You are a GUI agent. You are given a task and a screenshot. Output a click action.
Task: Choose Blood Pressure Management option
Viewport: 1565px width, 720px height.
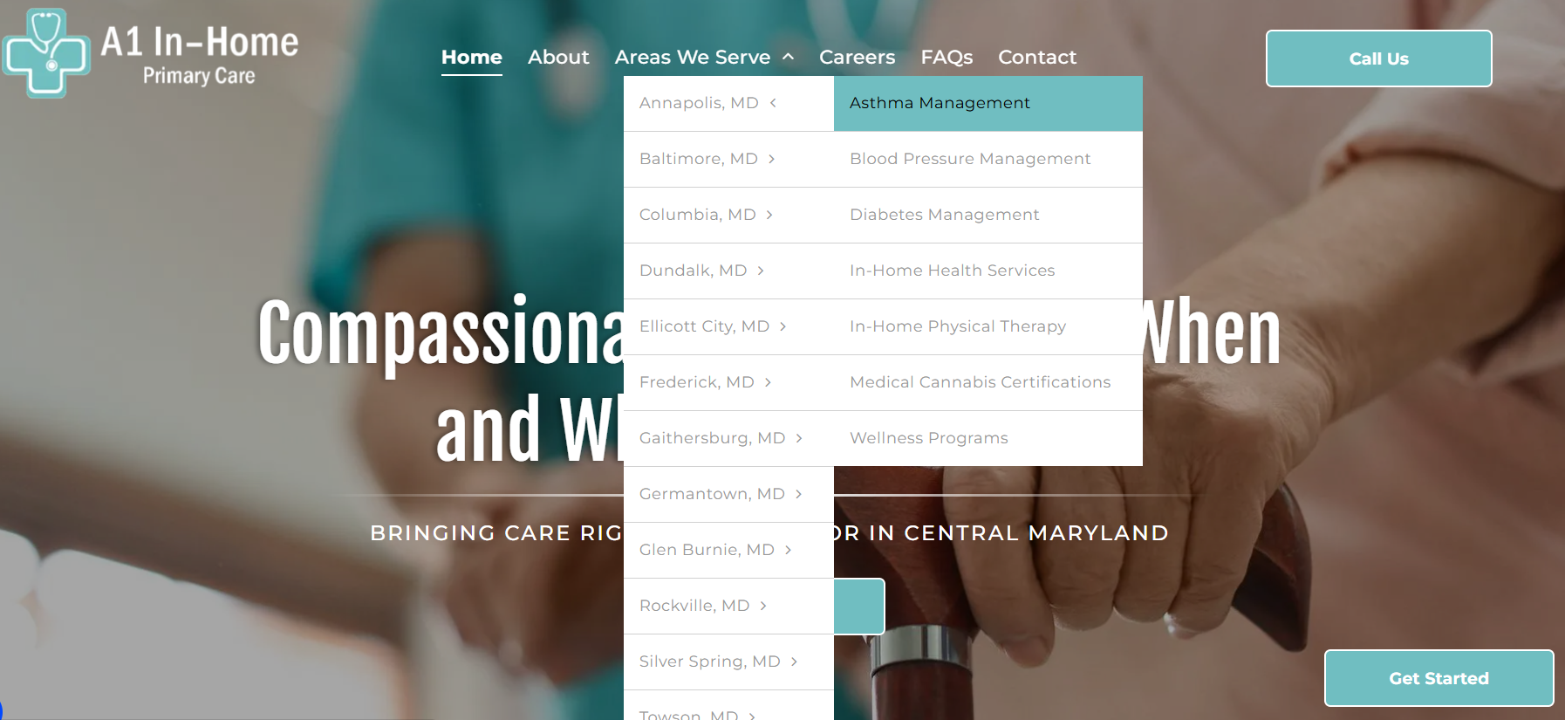[988, 160]
